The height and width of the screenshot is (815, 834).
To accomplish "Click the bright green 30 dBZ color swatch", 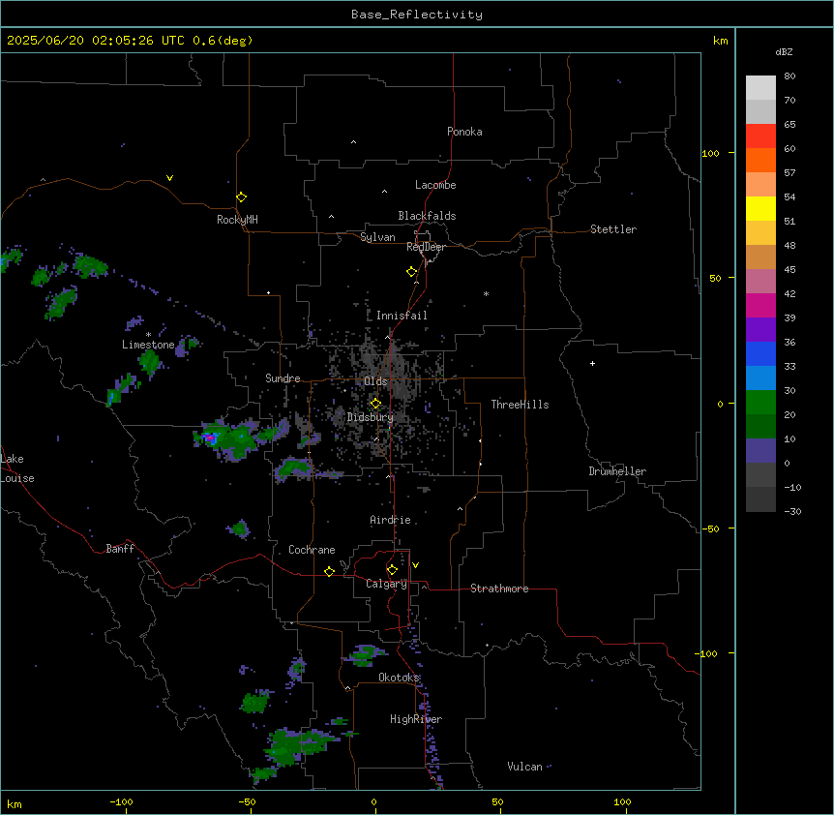I will coord(760,403).
